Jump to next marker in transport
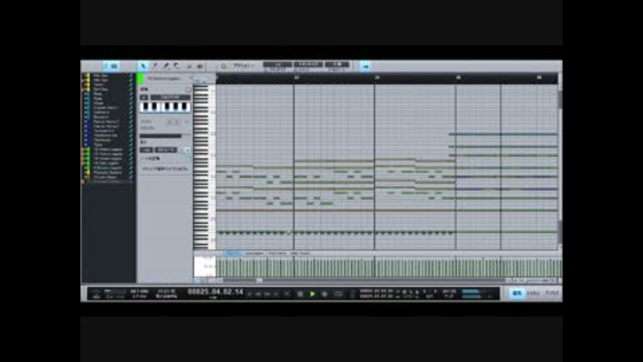 click(x=276, y=294)
